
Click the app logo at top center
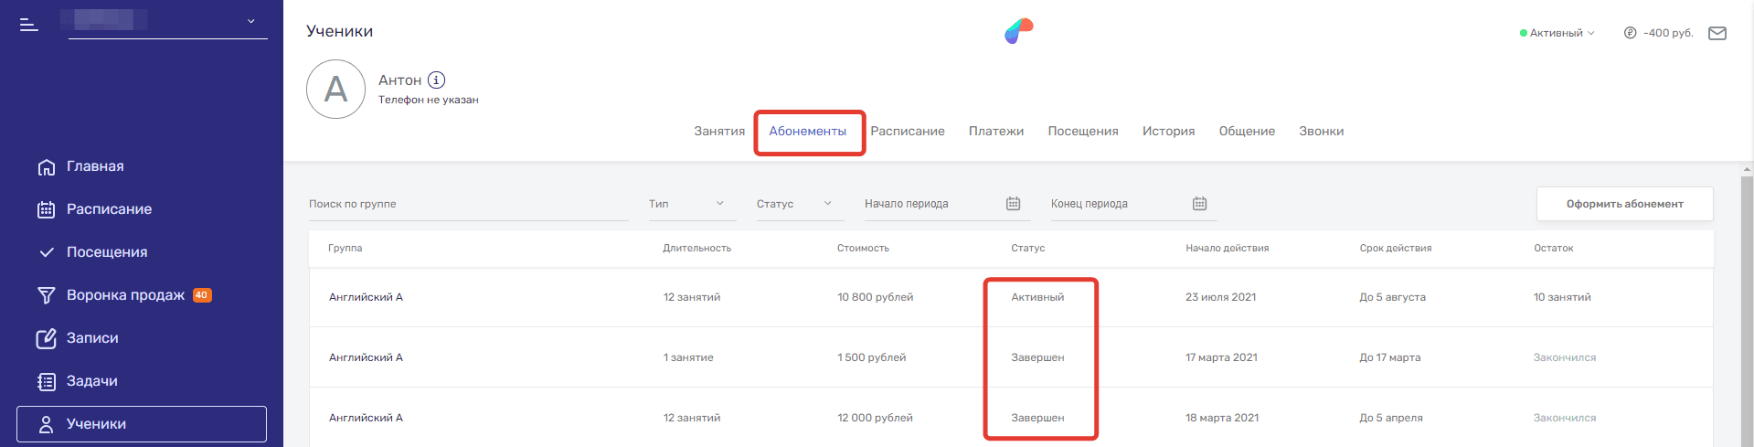1018,31
